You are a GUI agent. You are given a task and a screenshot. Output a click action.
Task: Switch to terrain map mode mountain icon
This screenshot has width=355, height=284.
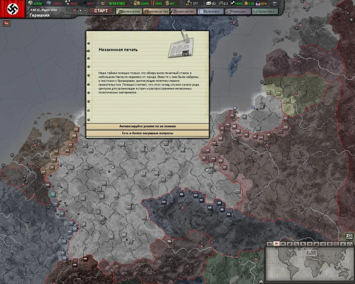(x=269, y=244)
